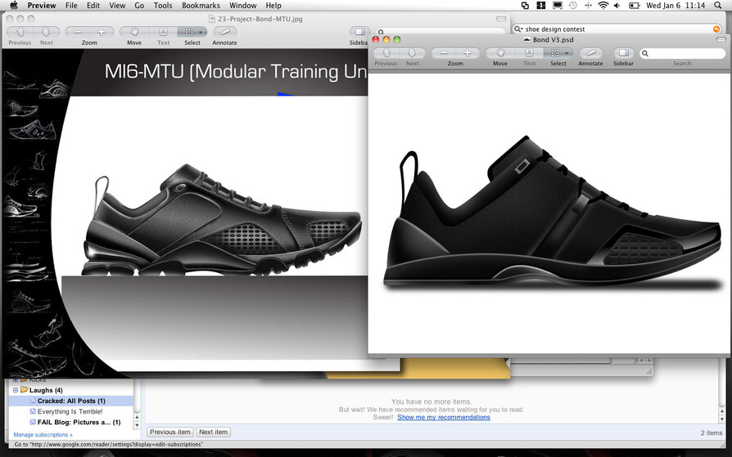
Task: Zoom out in 23-Project-Bond-MTU.jpg window
Action: [78, 32]
